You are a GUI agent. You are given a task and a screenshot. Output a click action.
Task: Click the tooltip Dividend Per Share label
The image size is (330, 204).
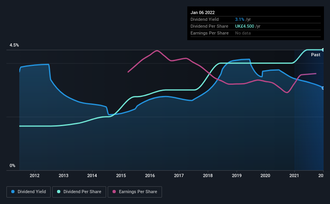(x=209, y=26)
